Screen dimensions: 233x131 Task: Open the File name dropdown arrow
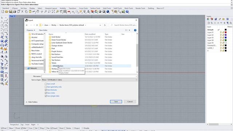(x=136, y=76)
